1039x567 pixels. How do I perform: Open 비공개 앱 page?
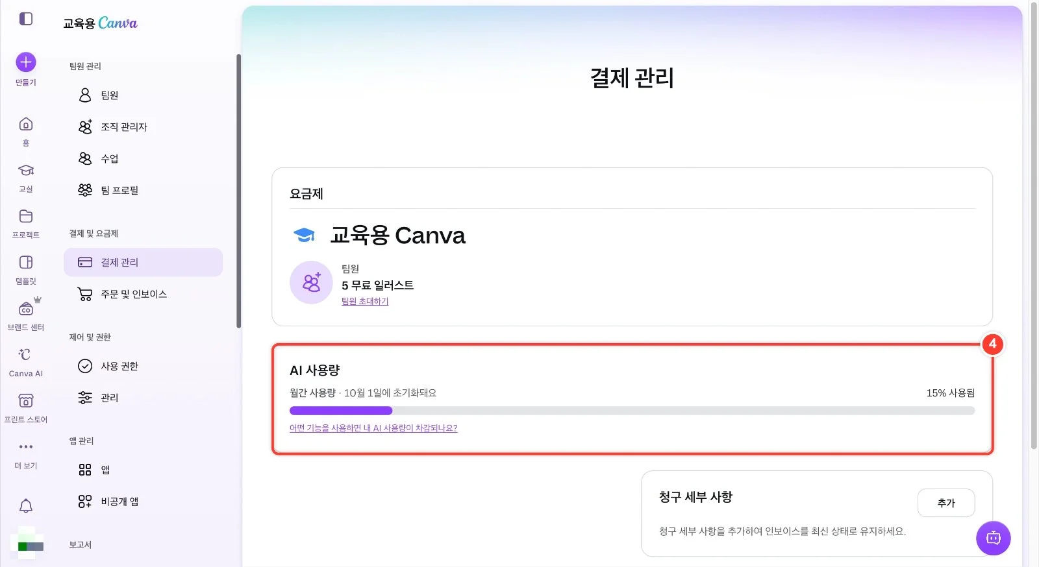click(143, 501)
